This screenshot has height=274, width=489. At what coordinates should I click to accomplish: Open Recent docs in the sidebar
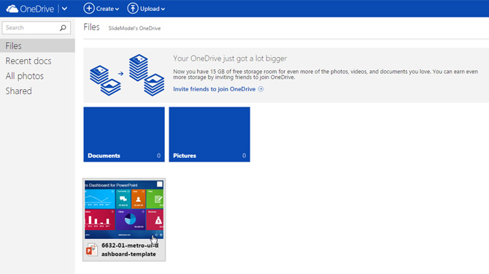click(x=28, y=61)
